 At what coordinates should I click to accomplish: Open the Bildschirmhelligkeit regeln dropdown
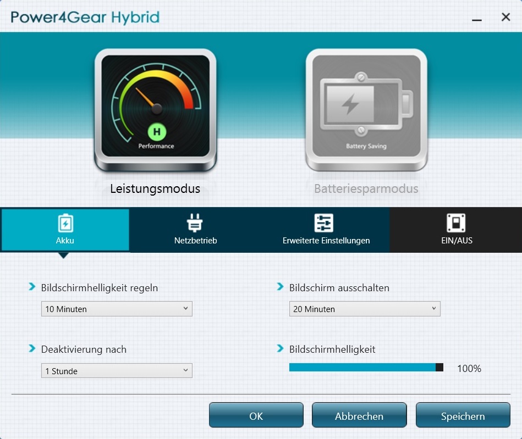[x=117, y=309]
